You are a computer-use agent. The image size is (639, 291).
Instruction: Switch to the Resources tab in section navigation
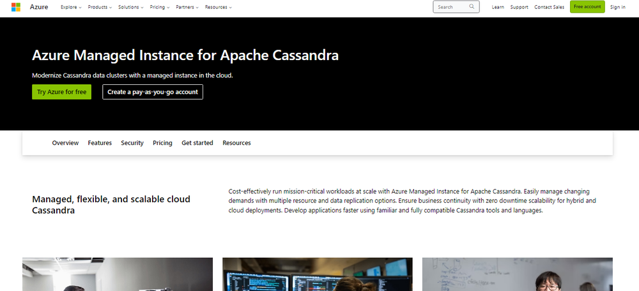point(237,143)
